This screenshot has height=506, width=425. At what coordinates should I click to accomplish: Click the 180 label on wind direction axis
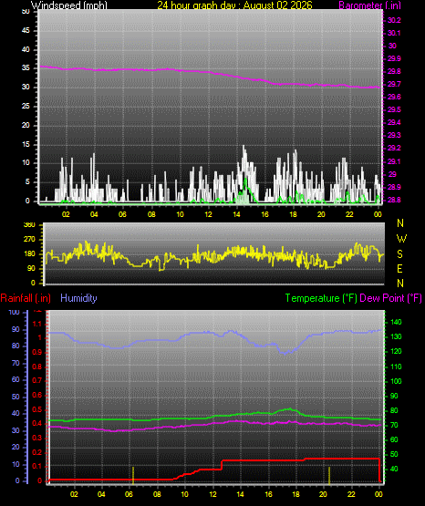[29, 254]
